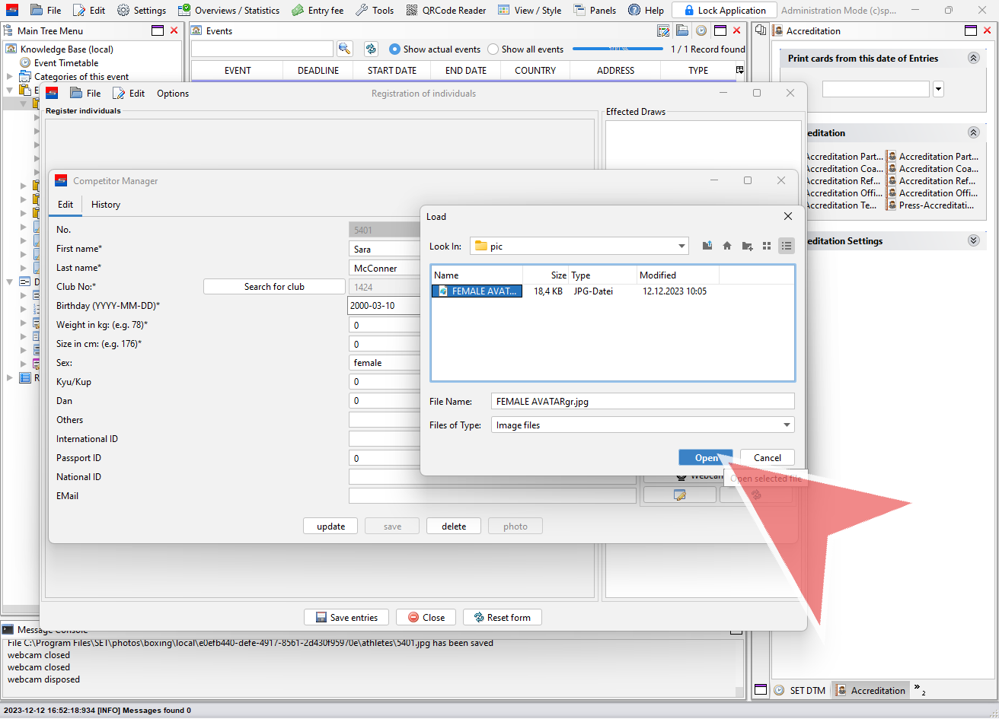Switch Load dialog to details list view
Viewport: 999px width, 719px height.
(787, 246)
